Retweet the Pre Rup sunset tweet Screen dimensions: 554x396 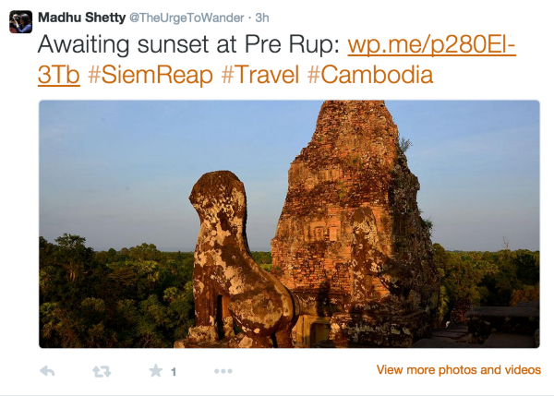pyautogui.click(x=102, y=371)
